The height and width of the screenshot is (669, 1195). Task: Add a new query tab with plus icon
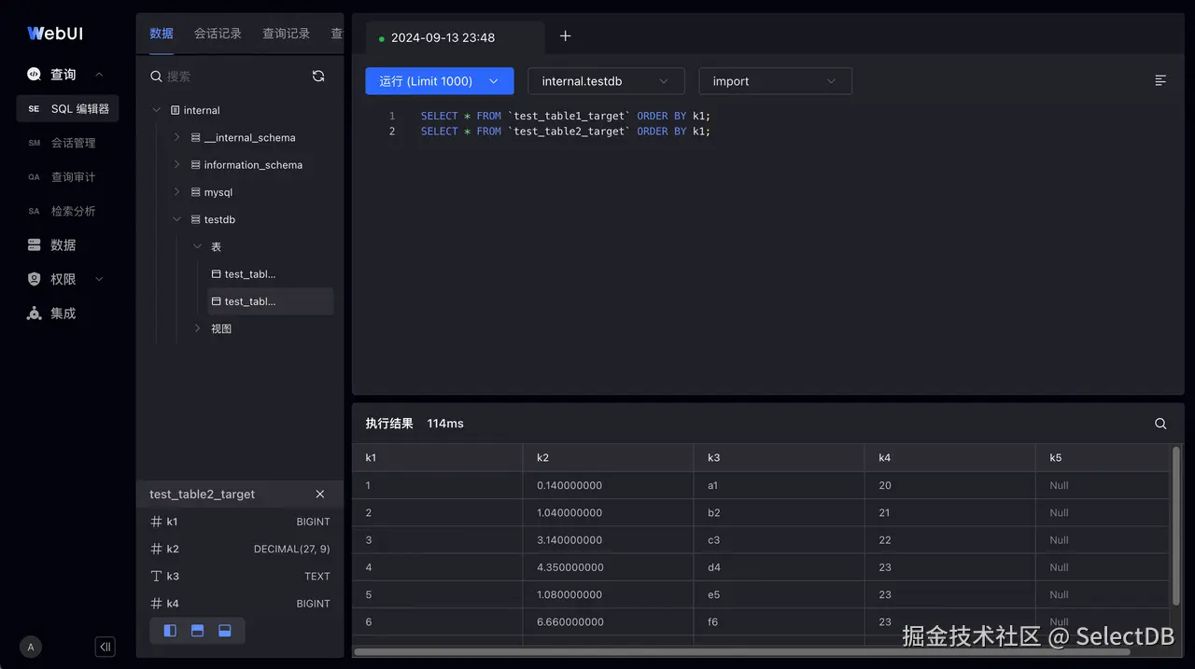pos(565,36)
